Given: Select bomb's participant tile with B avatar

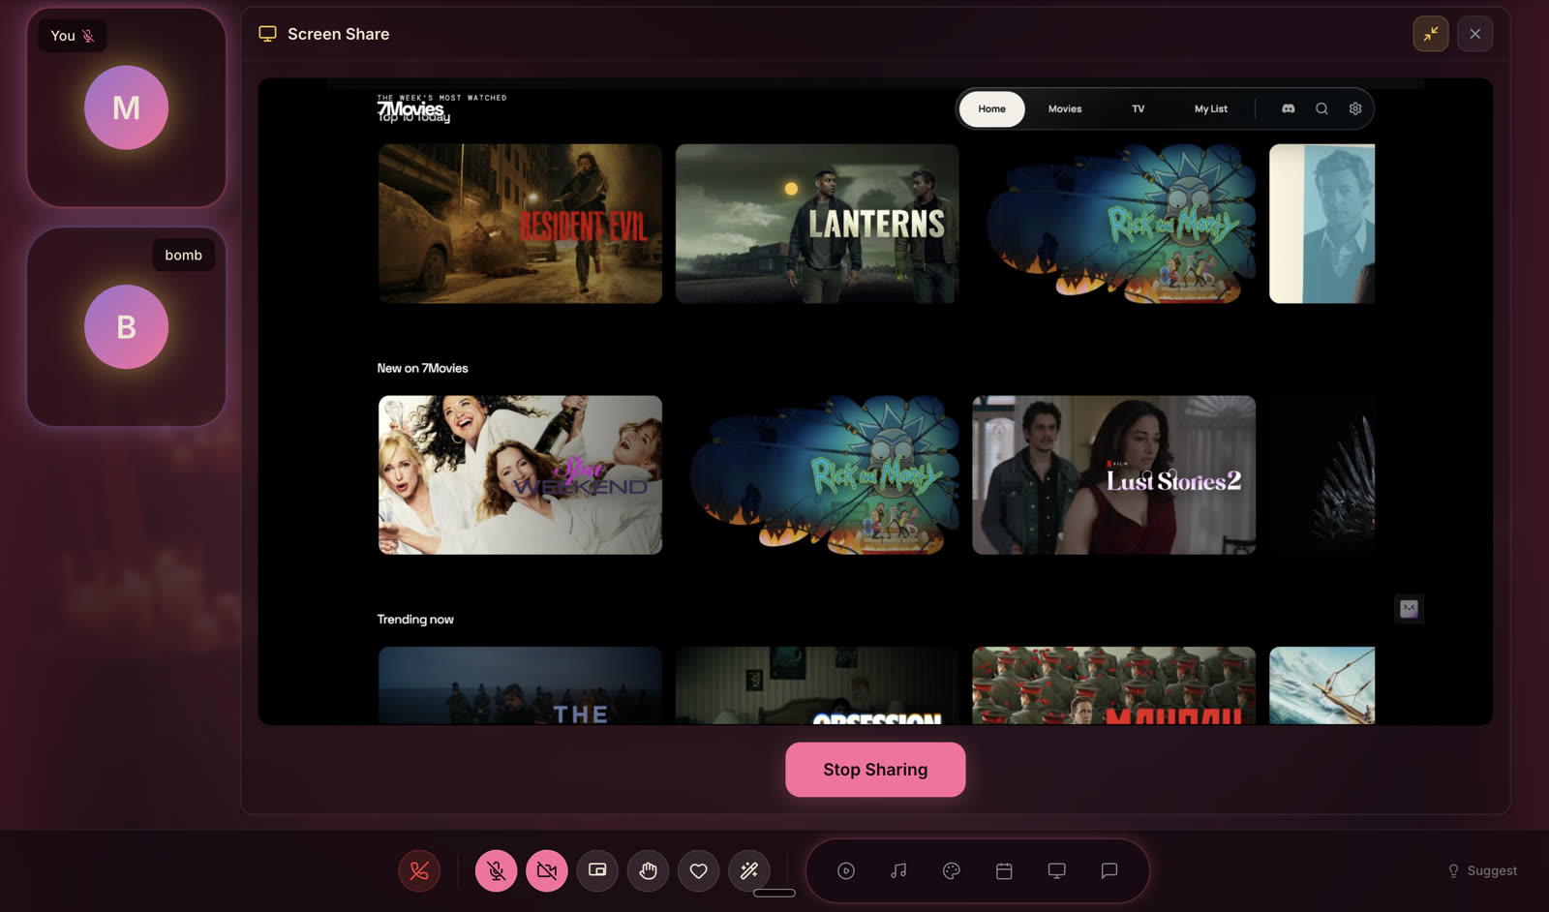Looking at the screenshot, I should coord(126,327).
